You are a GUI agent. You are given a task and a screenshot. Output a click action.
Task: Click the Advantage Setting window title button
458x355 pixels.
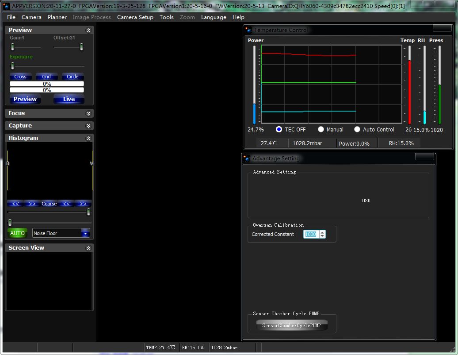pyautogui.click(x=424, y=157)
